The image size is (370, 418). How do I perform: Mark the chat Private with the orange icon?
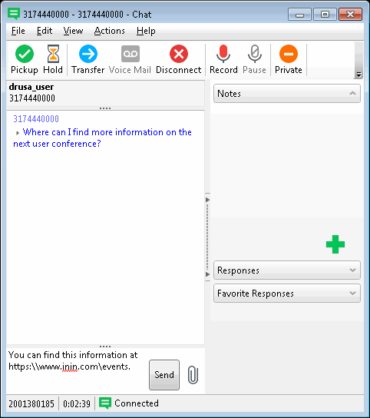[289, 54]
